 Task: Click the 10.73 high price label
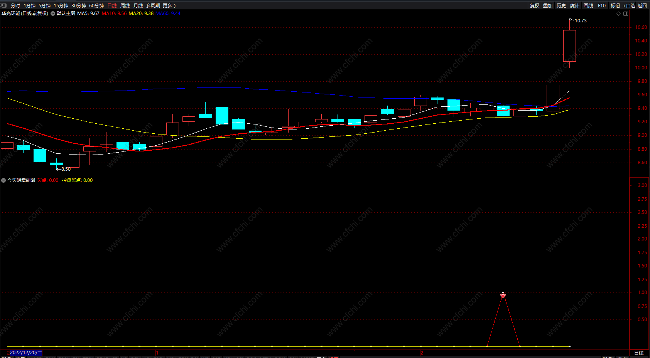point(581,21)
